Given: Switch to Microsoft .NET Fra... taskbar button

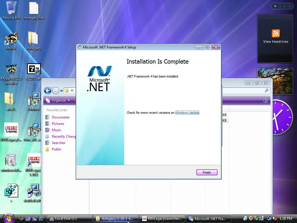Looking at the screenshot, I should click(x=209, y=219).
